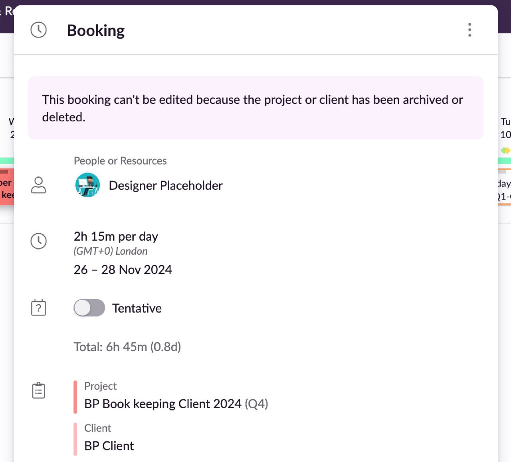This screenshot has height=462, width=511.
Task: Open the three-dot booking options menu
Action: (x=469, y=30)
